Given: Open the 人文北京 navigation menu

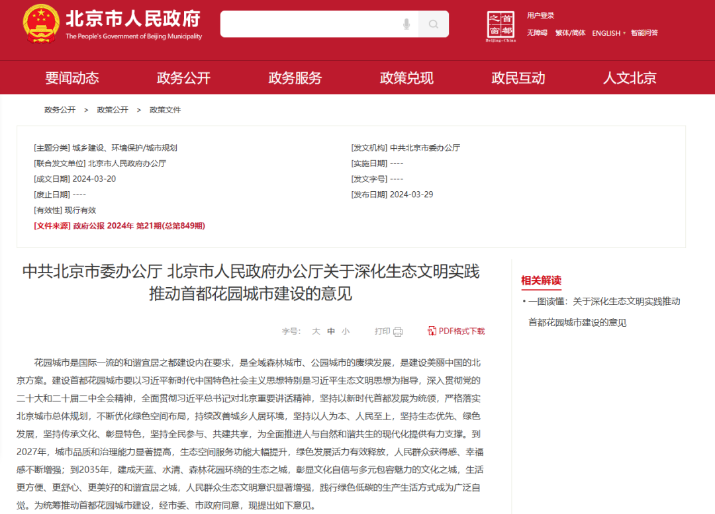Looking at the screenshot, I should [629, 77].
